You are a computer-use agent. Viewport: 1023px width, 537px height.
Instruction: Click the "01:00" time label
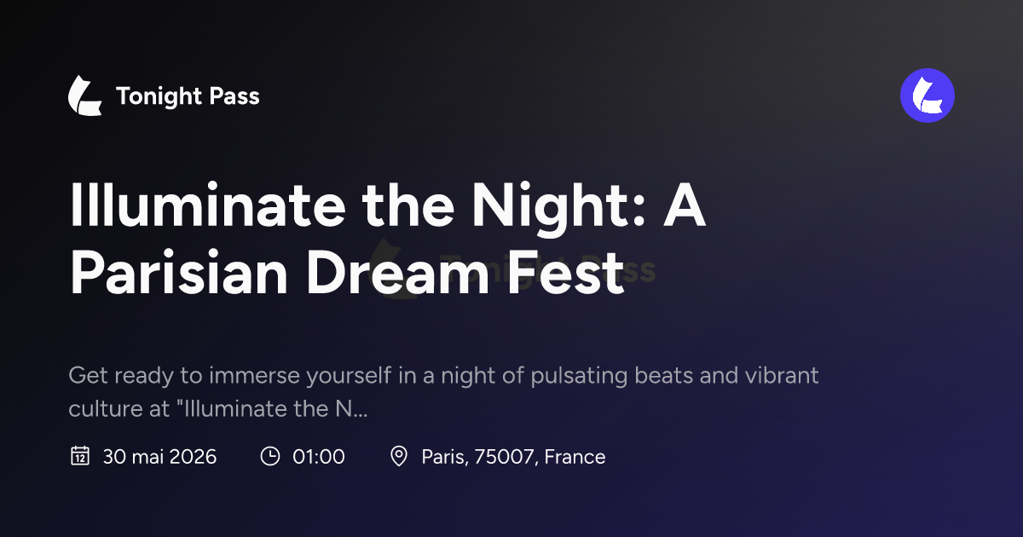pos(319,457)
